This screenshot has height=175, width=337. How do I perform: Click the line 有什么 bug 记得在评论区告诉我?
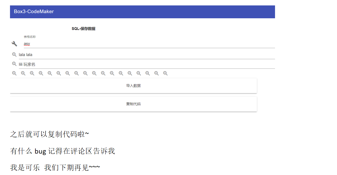[x=63, y=151]
